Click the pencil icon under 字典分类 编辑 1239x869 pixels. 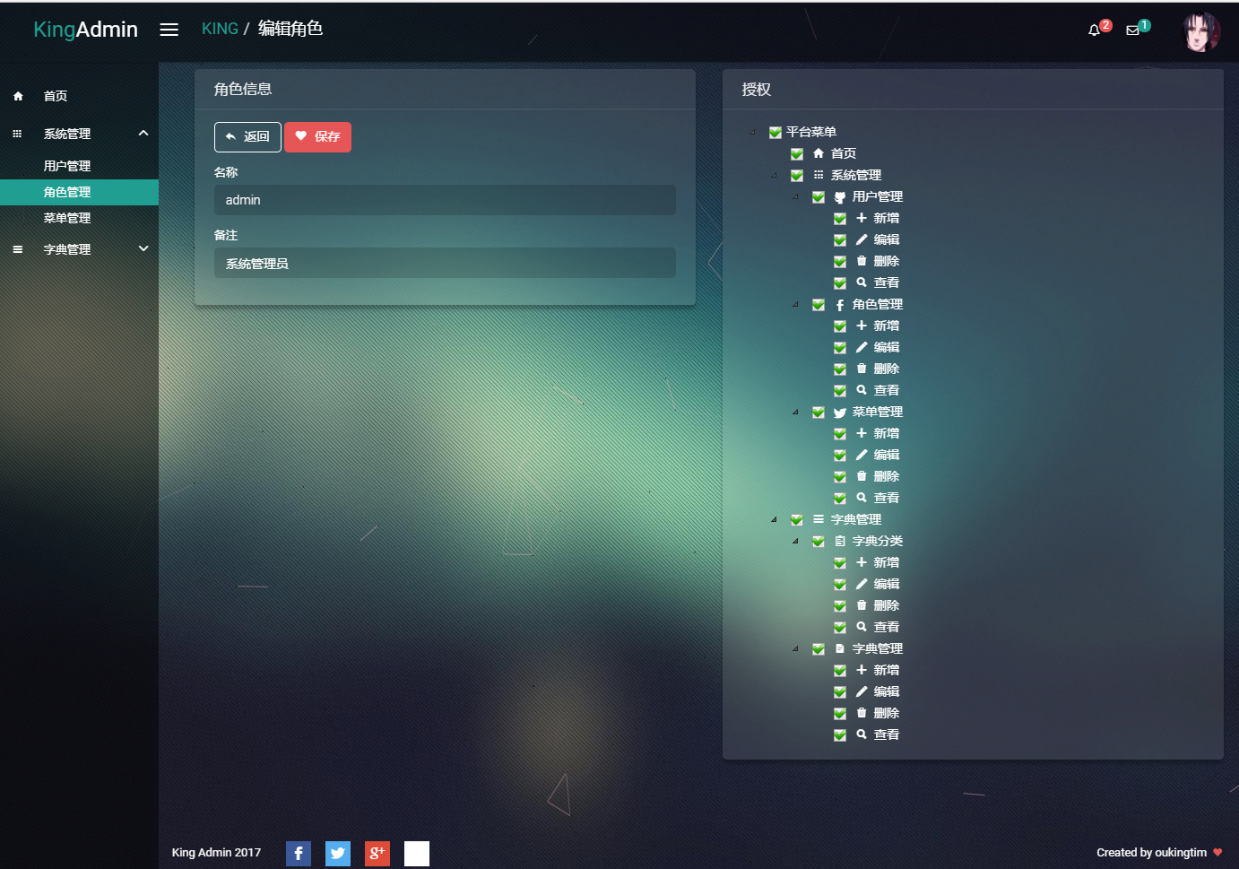862,584
